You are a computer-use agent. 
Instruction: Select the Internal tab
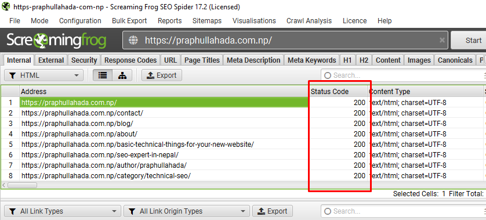tap(19, 60)
